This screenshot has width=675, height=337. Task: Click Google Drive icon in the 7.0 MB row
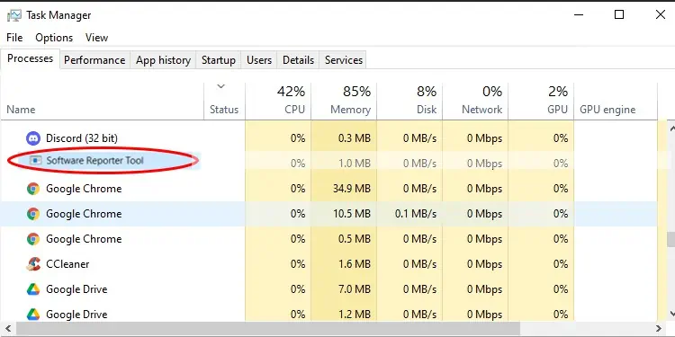33,289
